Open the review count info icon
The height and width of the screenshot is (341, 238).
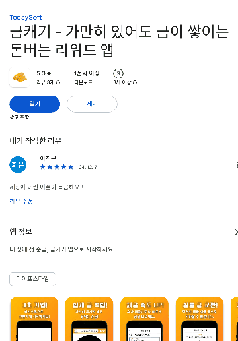58,82
